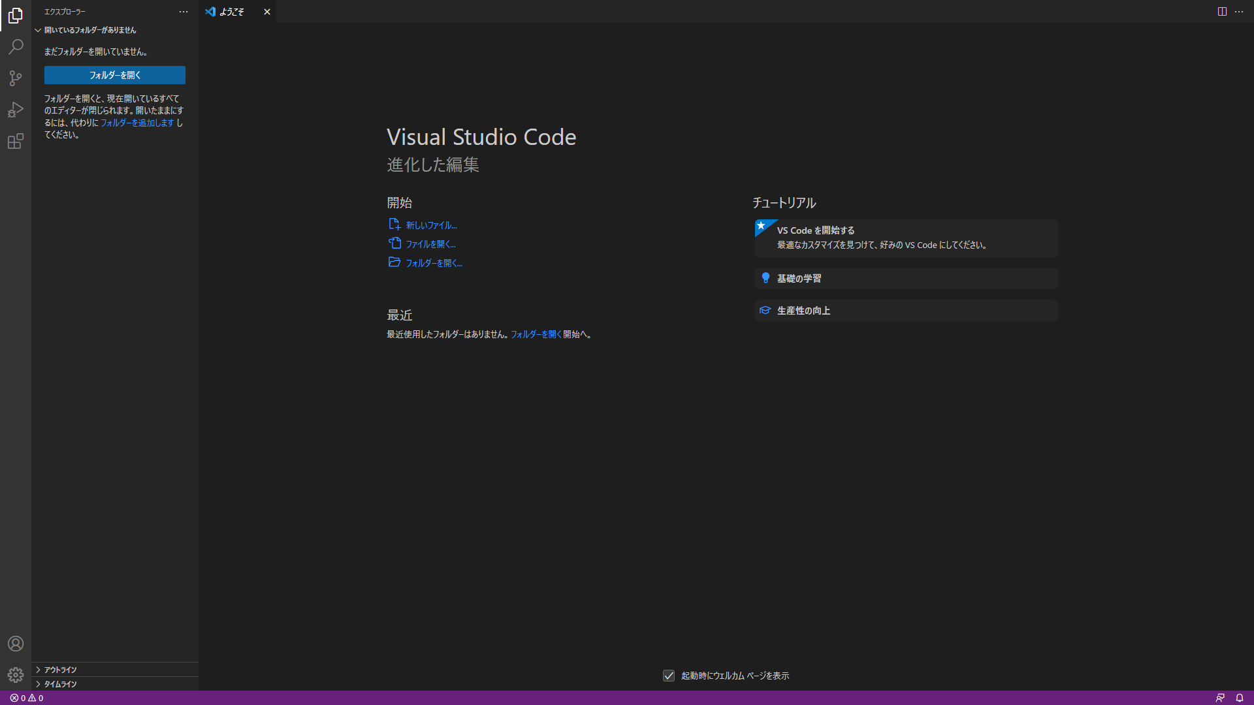The height and width of the screenshot is (705, 1254).
Task: Click the Accounts icon
Action: pos(16,644)
